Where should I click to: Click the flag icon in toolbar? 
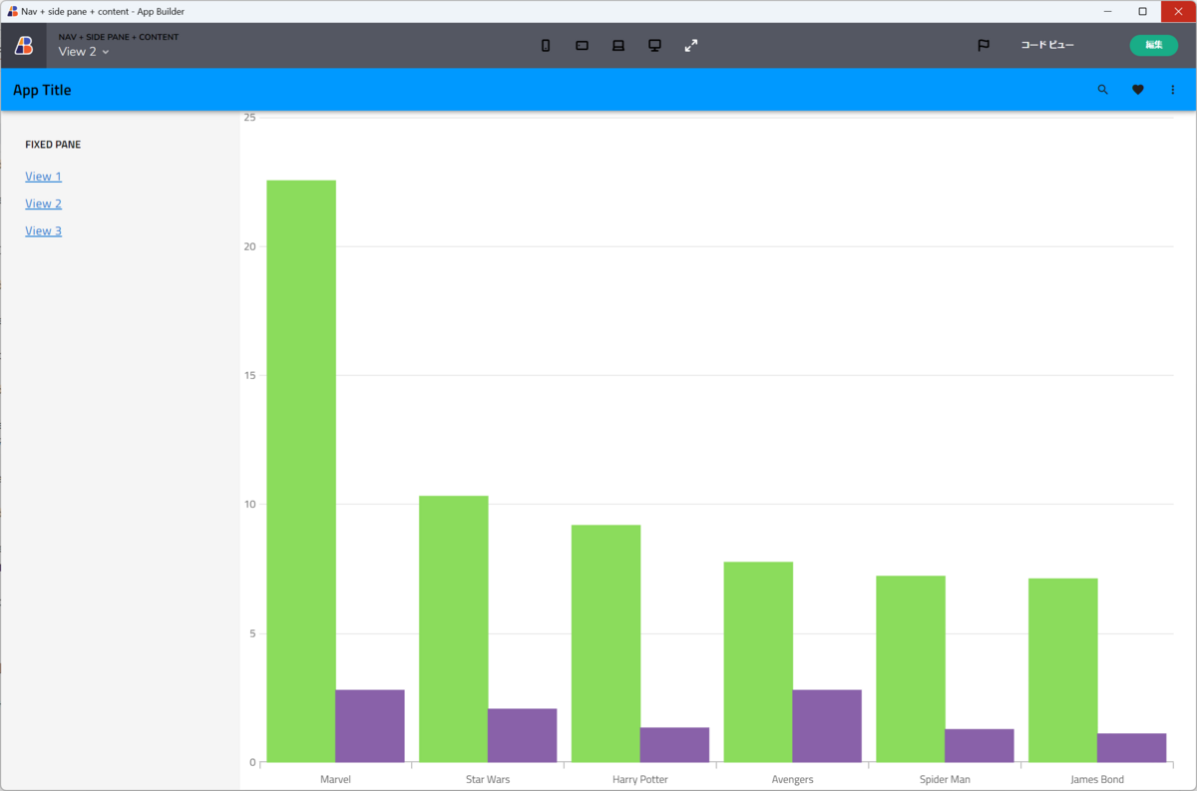(x=984, y=45)
